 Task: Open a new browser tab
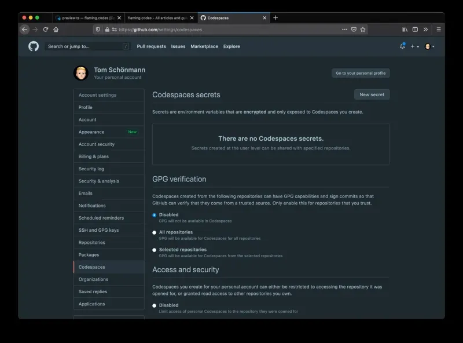coord(275,18)
